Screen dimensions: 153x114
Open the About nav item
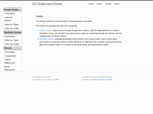tap(117, 4)
